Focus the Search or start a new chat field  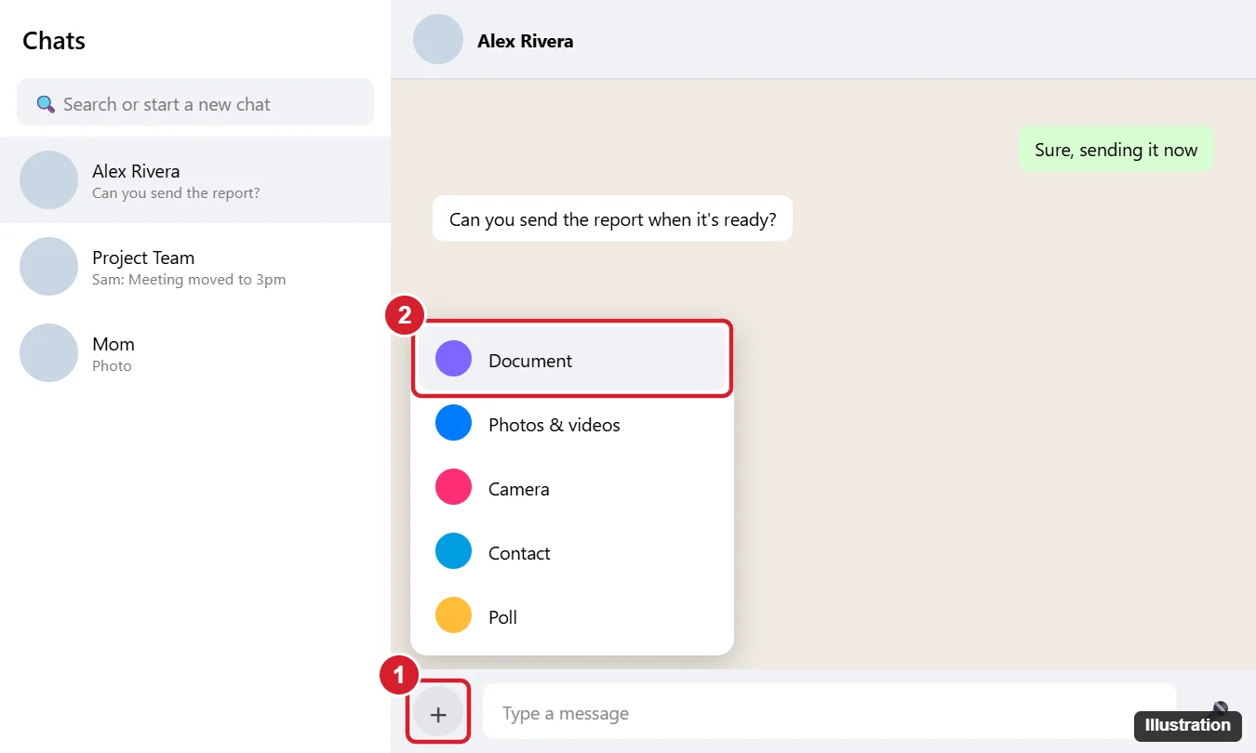[x=195, y=102]
